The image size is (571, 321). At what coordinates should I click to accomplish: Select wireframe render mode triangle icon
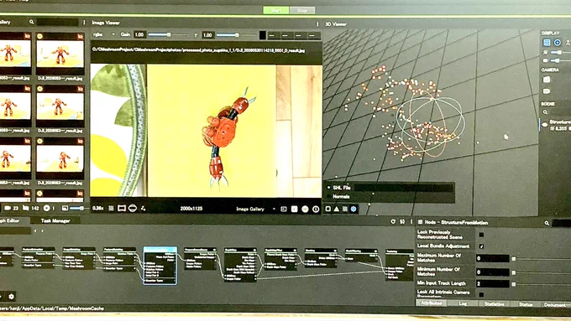337,209
